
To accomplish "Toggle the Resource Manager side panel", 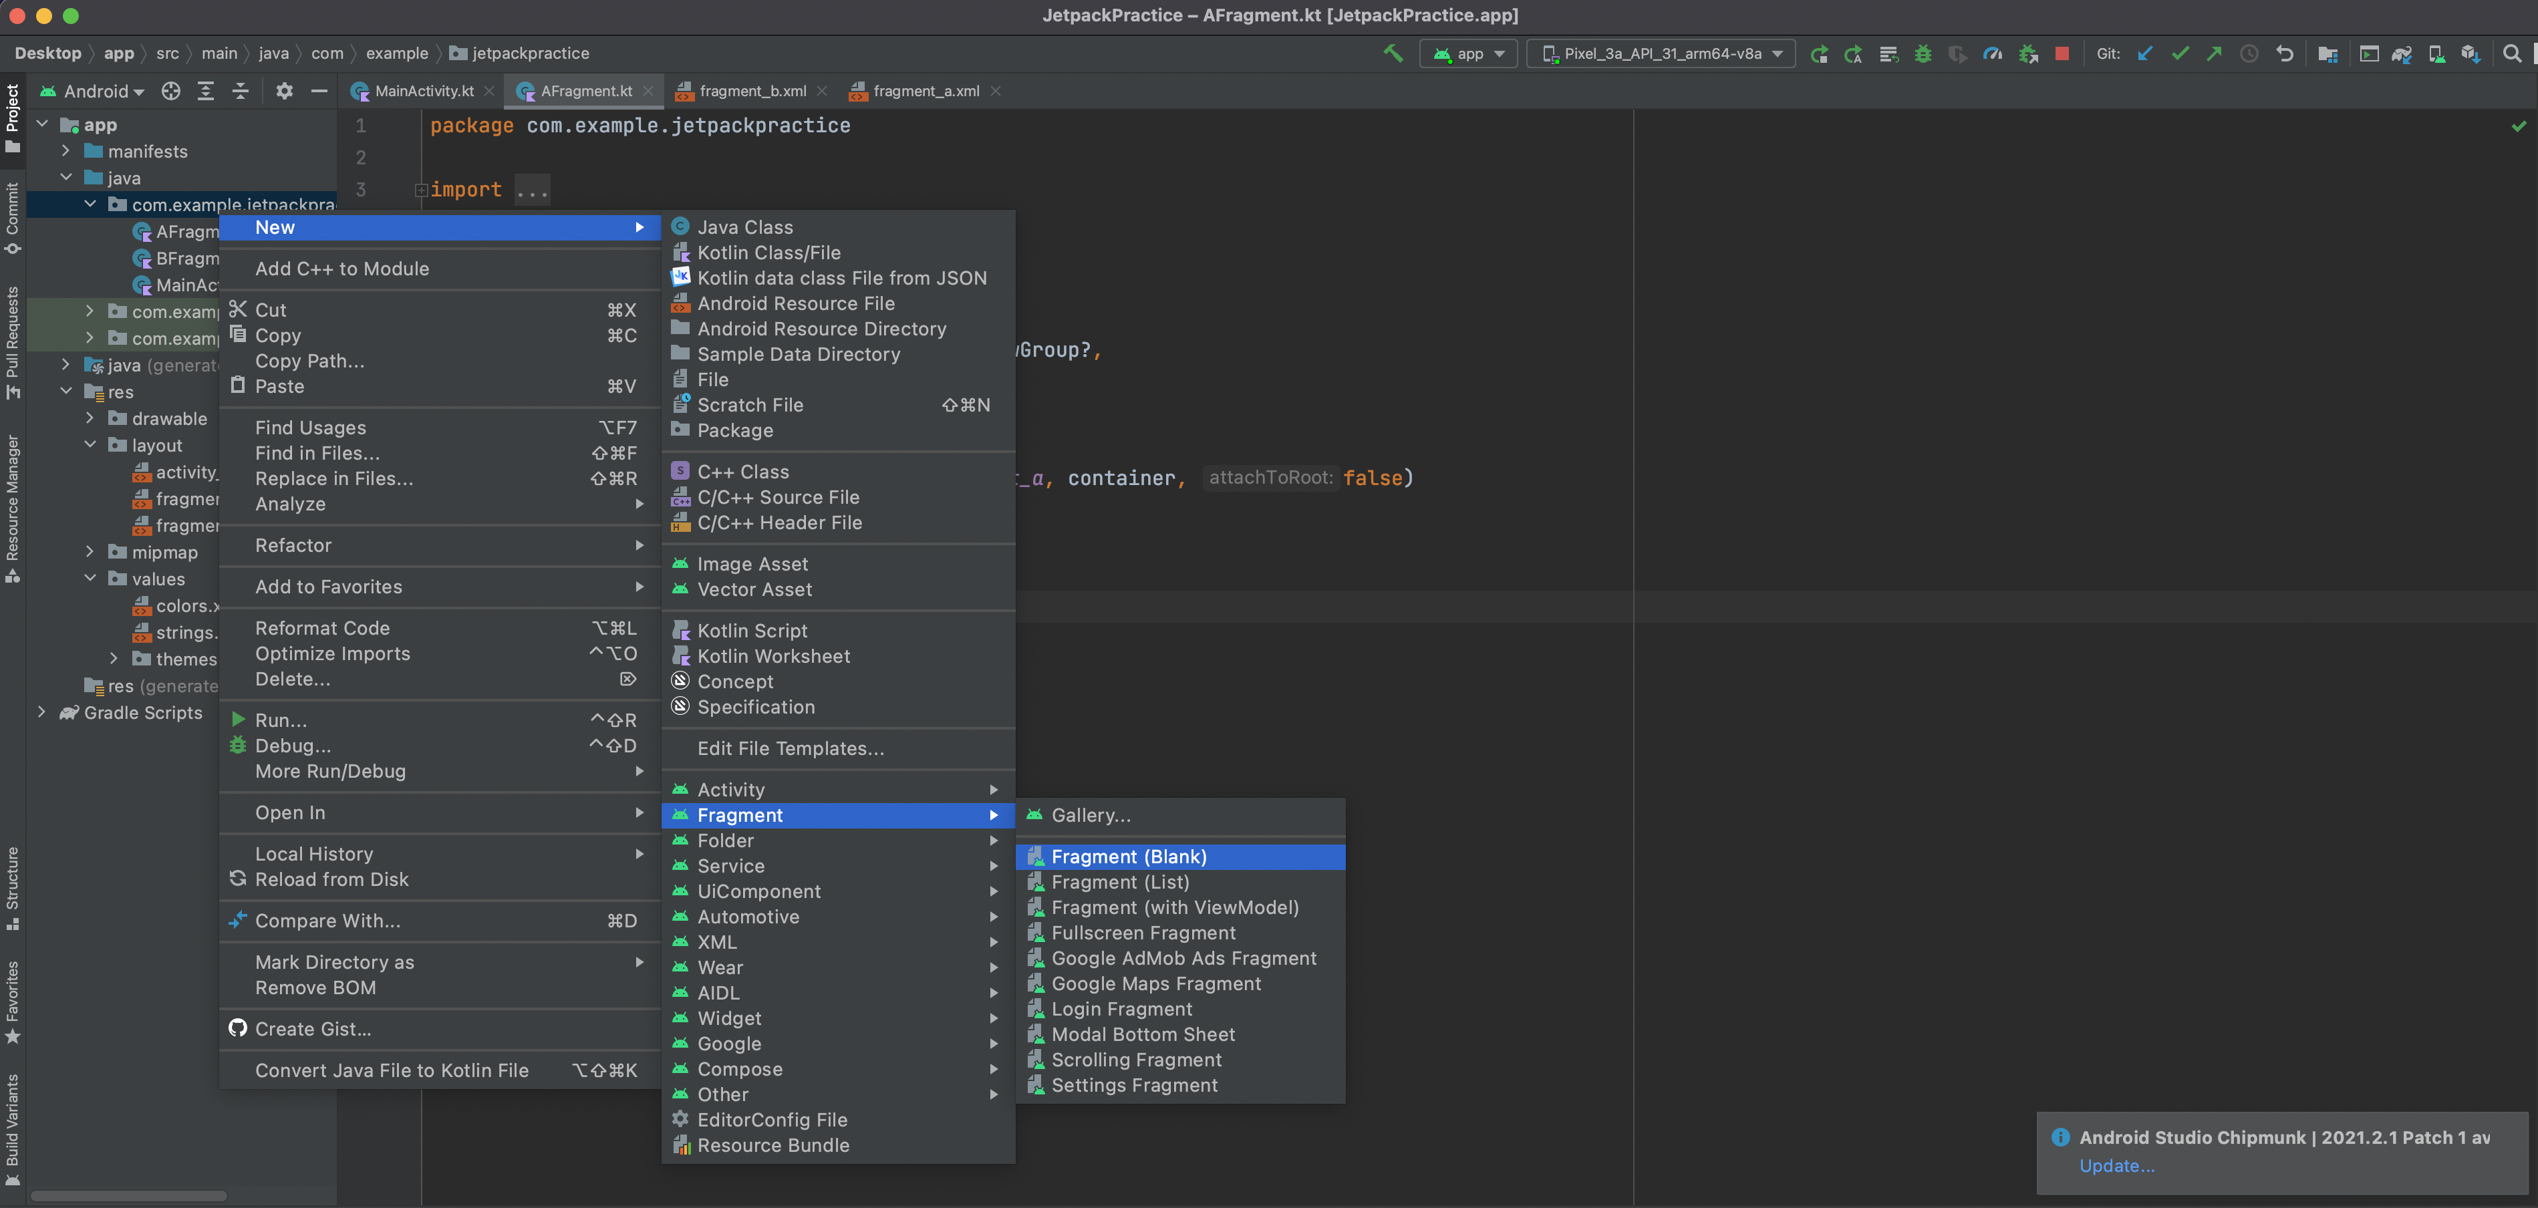I will (x=13, y=506).
